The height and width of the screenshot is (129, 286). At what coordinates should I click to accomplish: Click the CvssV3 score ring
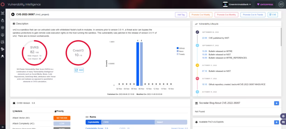[x=78, y=53]
